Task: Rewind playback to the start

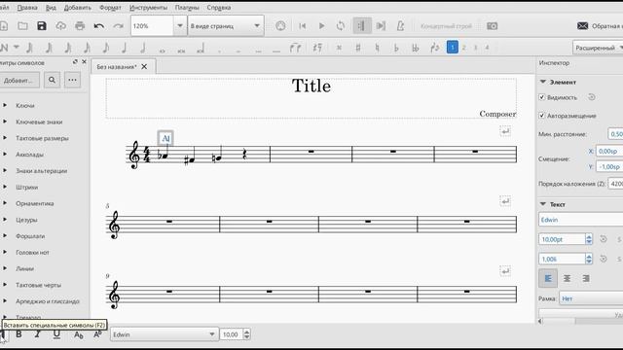Action: 303,26
